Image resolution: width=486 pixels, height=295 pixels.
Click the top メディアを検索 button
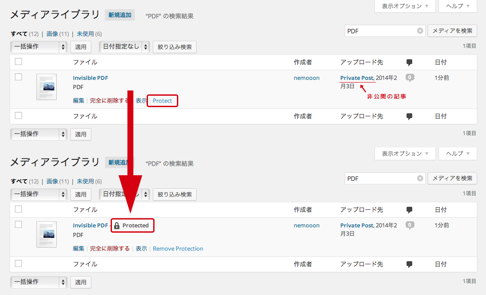452,31
